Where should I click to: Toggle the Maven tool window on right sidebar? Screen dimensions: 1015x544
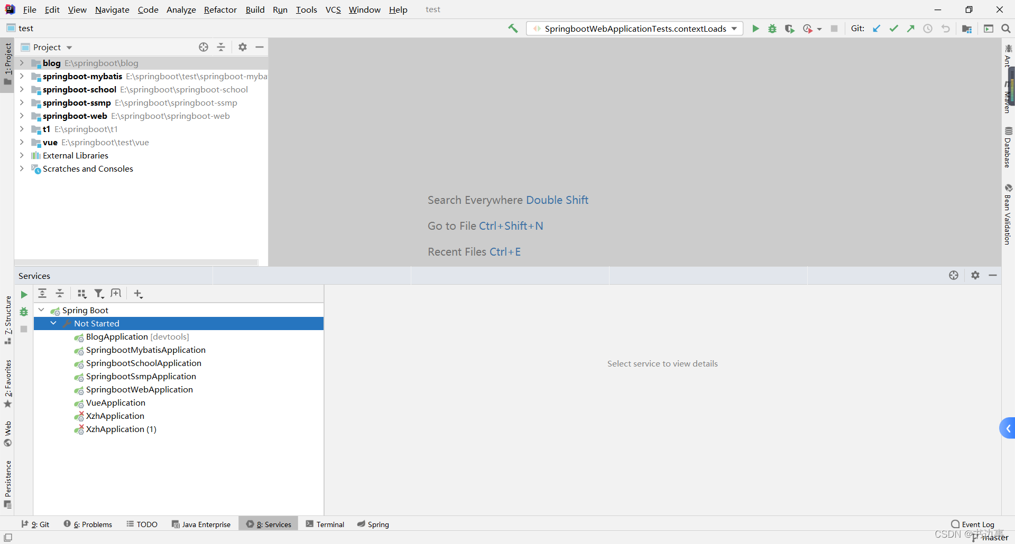[x=1008, y=98]
